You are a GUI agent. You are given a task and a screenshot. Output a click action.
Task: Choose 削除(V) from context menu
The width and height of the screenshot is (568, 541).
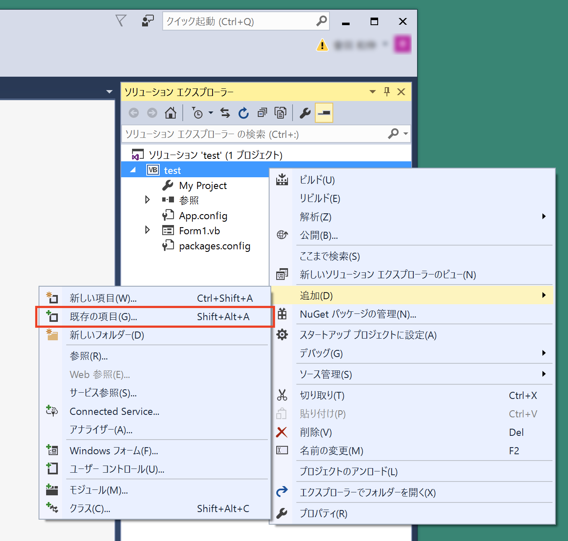pos(412,432)
